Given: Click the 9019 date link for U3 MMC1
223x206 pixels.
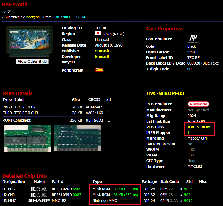Looking at the screenshot, I should pos(188,201).
